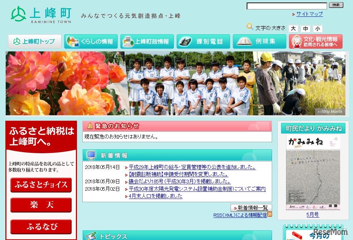
Task: Focus the site search input field
Action: 287,6
